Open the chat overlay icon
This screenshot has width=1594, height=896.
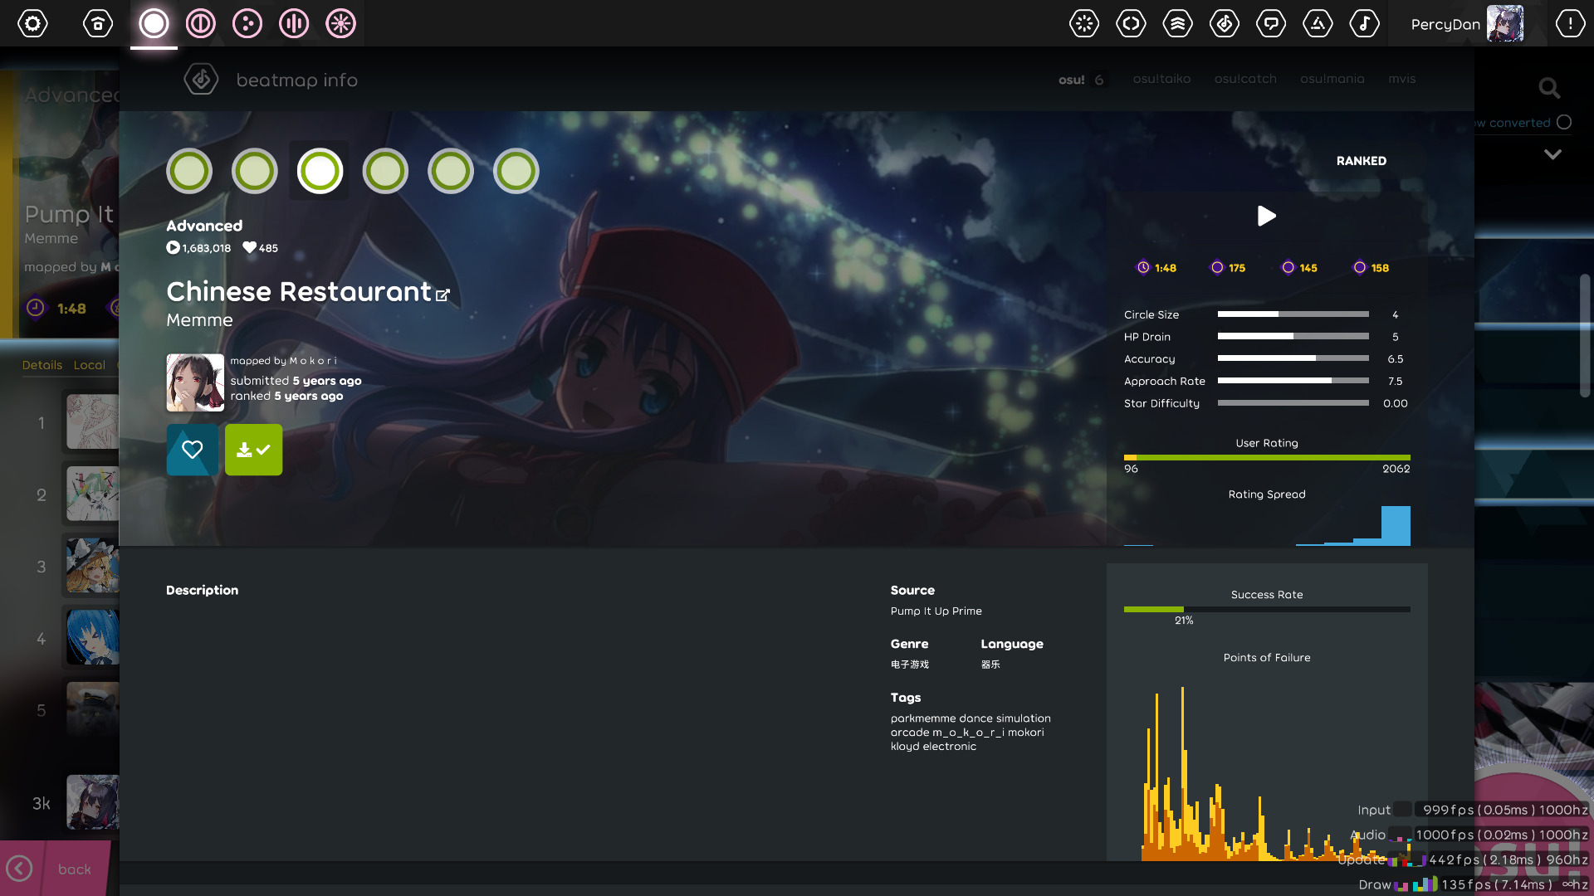click(1271, 23)
